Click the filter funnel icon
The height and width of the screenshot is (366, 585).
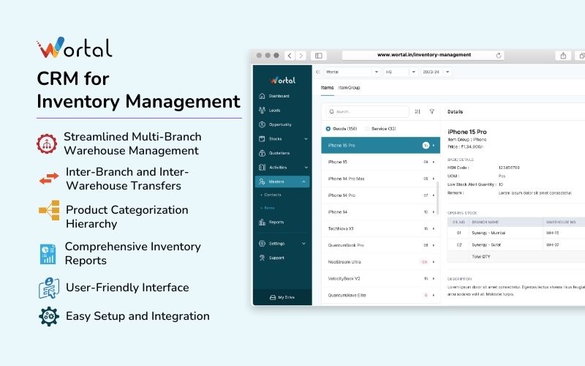tap(432, 112)
